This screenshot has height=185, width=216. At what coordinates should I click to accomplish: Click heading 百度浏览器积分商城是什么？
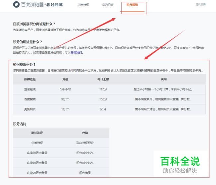pyautogui.click(x=34, y=24)
